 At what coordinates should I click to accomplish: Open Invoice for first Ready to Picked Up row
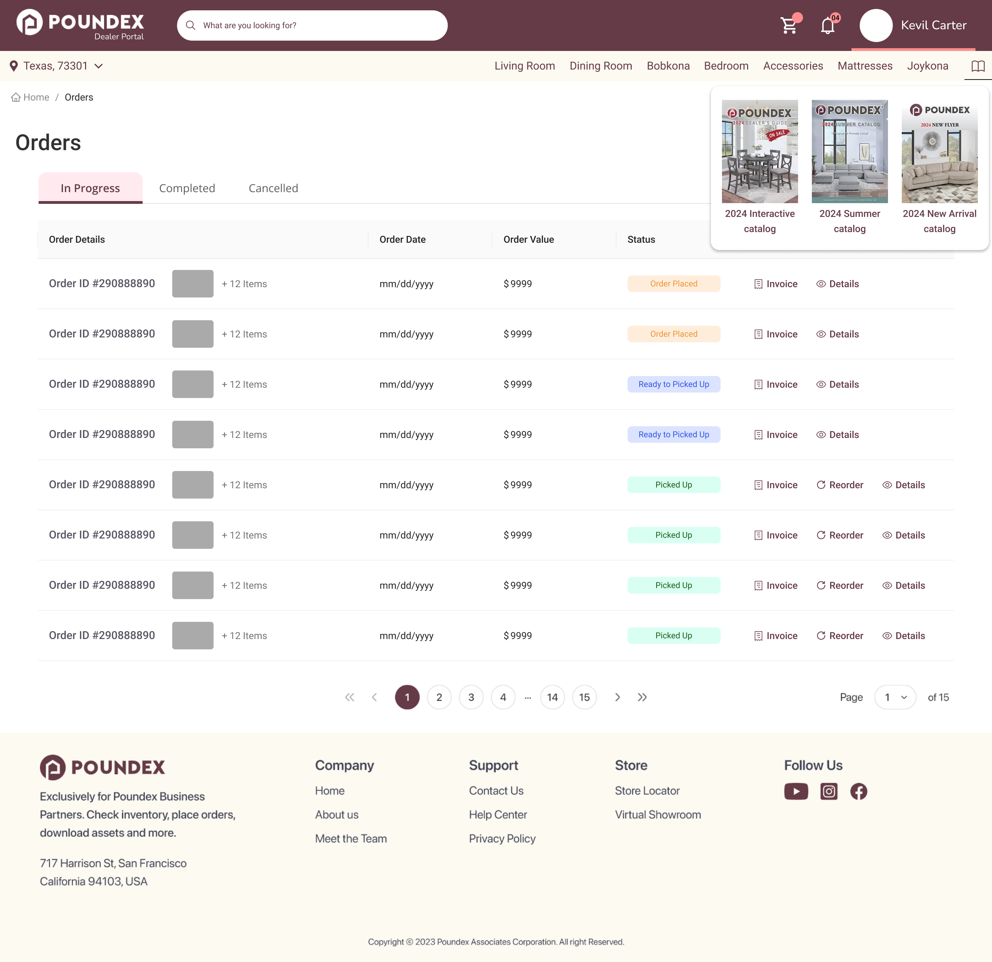[775, 385]
